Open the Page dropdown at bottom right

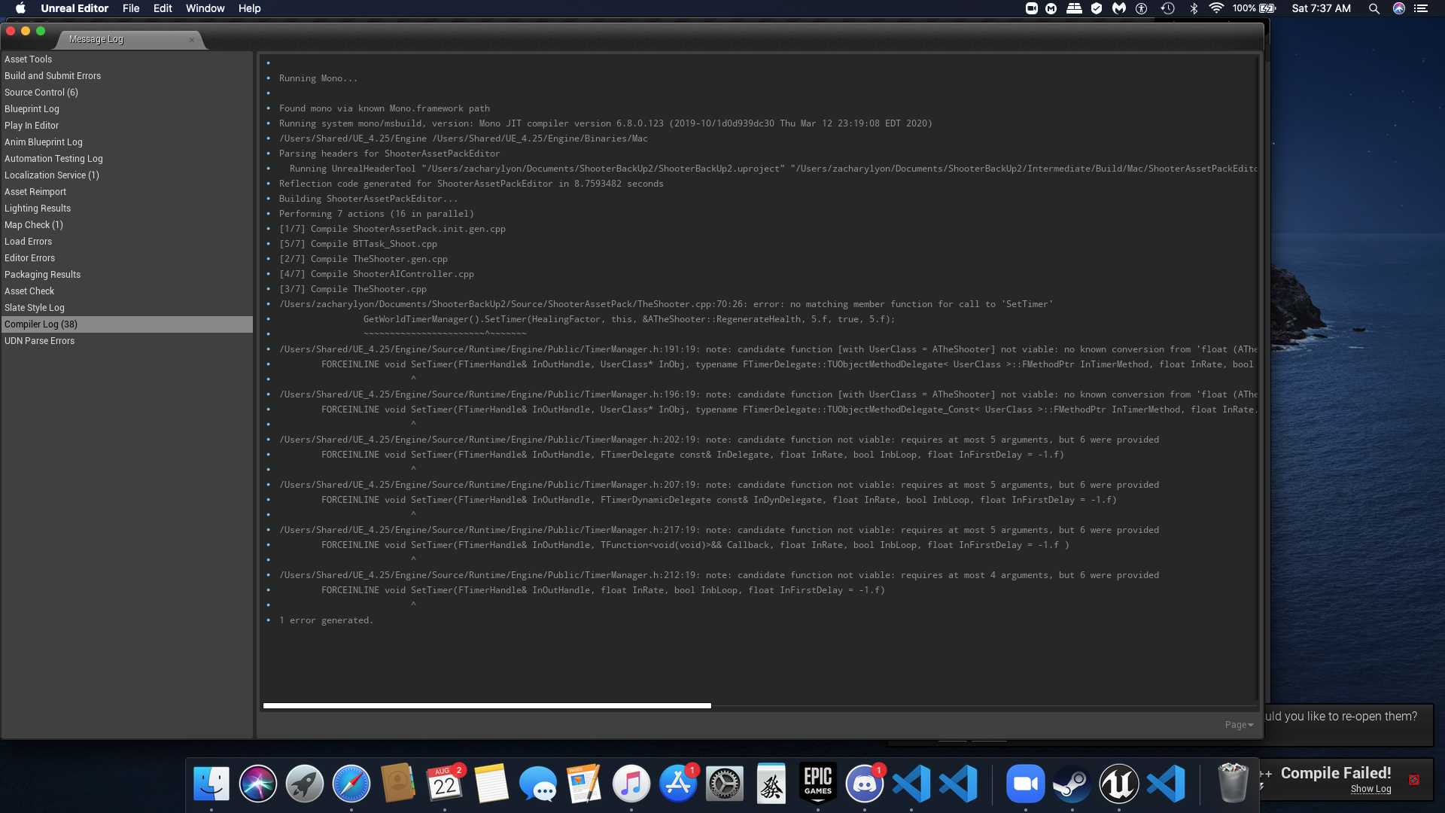pos(1238,724)
